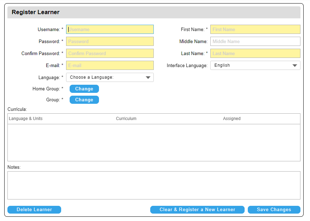Focus the E-mail input field
Image resolution: width=310 pixels, height=221 pixels.
(110, 65)
